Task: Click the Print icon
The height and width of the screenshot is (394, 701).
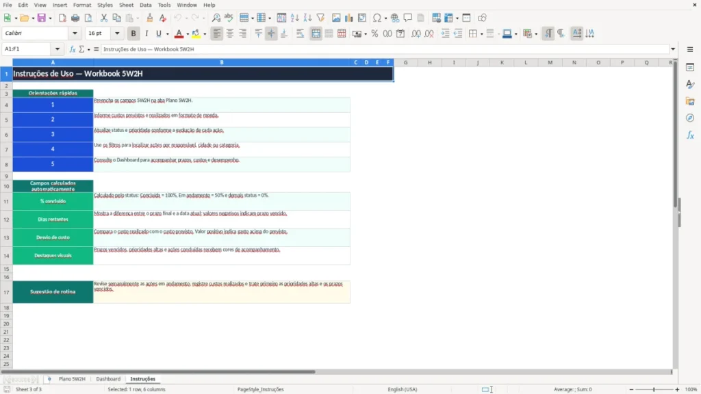Action: 75,18
